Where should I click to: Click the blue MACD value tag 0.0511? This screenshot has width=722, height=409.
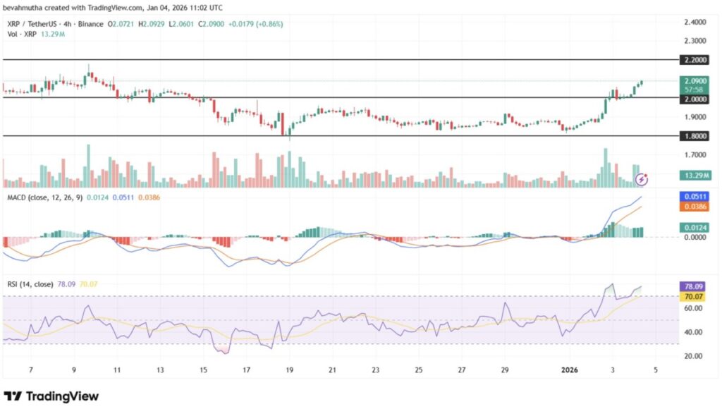tap(695, 197)
